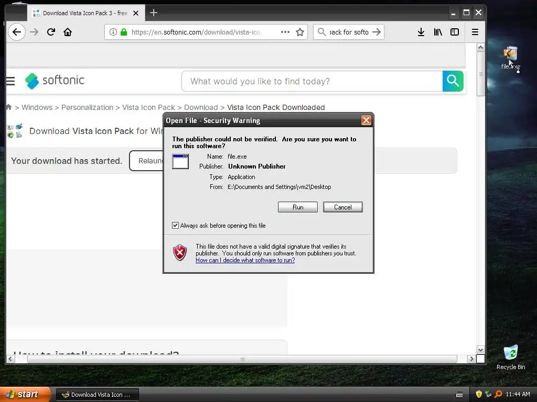Open the Windows breadcrumb link

[x=37, y=107]
